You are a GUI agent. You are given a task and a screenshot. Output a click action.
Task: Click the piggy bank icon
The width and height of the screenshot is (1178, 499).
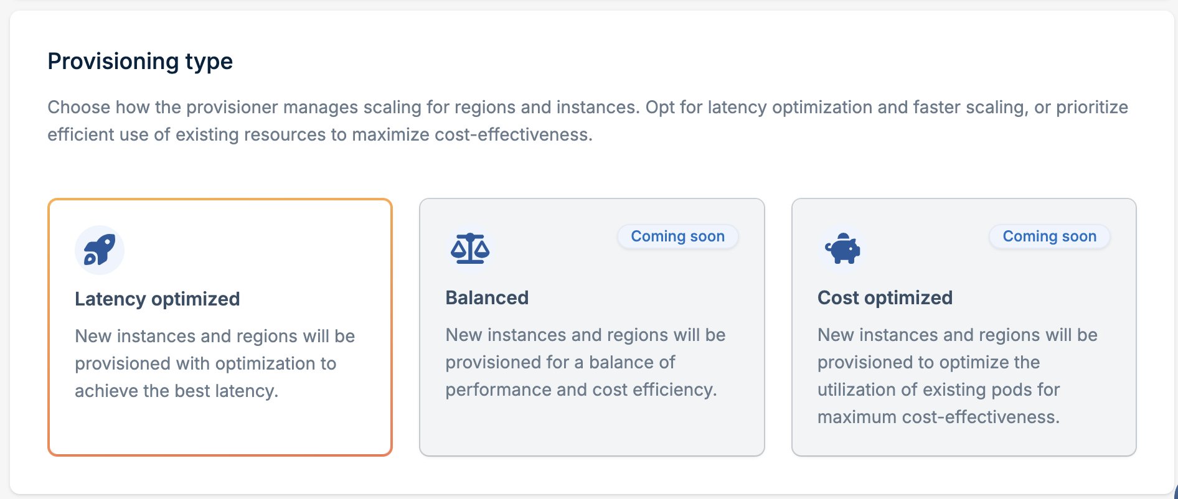click(x=842, y=249)
